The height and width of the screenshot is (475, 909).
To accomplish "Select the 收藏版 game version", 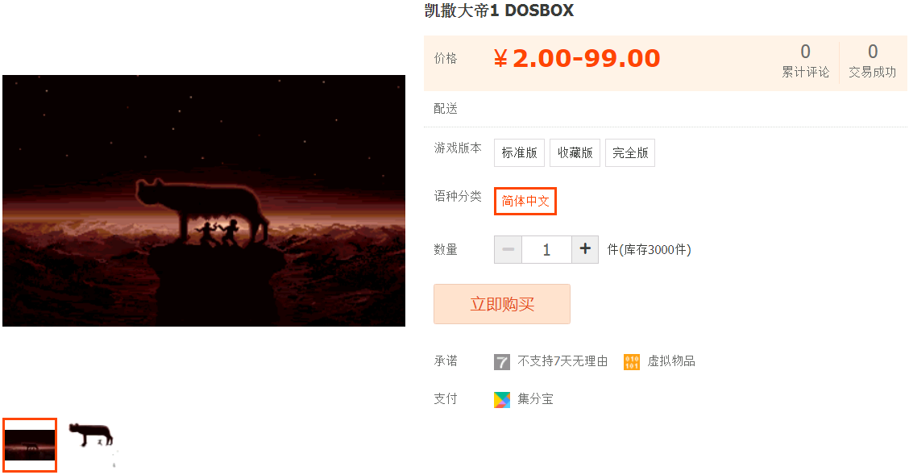I will [x=575, y=152].
